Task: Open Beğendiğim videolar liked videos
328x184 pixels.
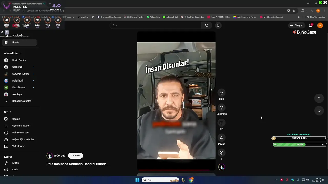Action: coord(19,139)
